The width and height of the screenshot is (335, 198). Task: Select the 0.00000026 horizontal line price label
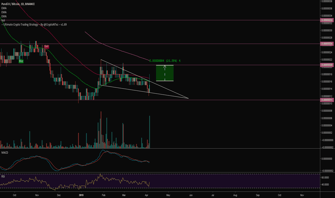[x=327, y=44]
